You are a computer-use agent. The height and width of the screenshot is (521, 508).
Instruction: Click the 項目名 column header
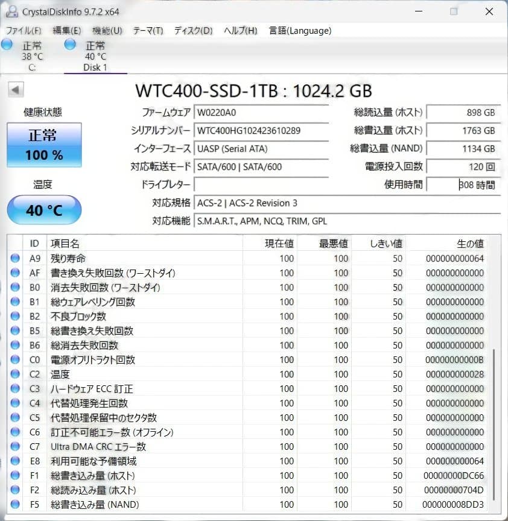[x=145, y=243]
